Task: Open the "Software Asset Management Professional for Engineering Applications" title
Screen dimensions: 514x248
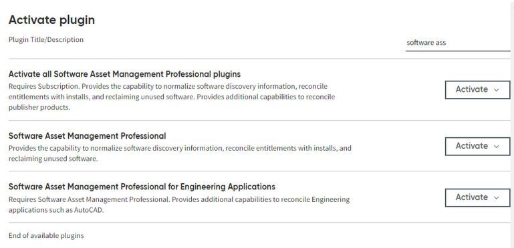Action: [x=142, y=187]
